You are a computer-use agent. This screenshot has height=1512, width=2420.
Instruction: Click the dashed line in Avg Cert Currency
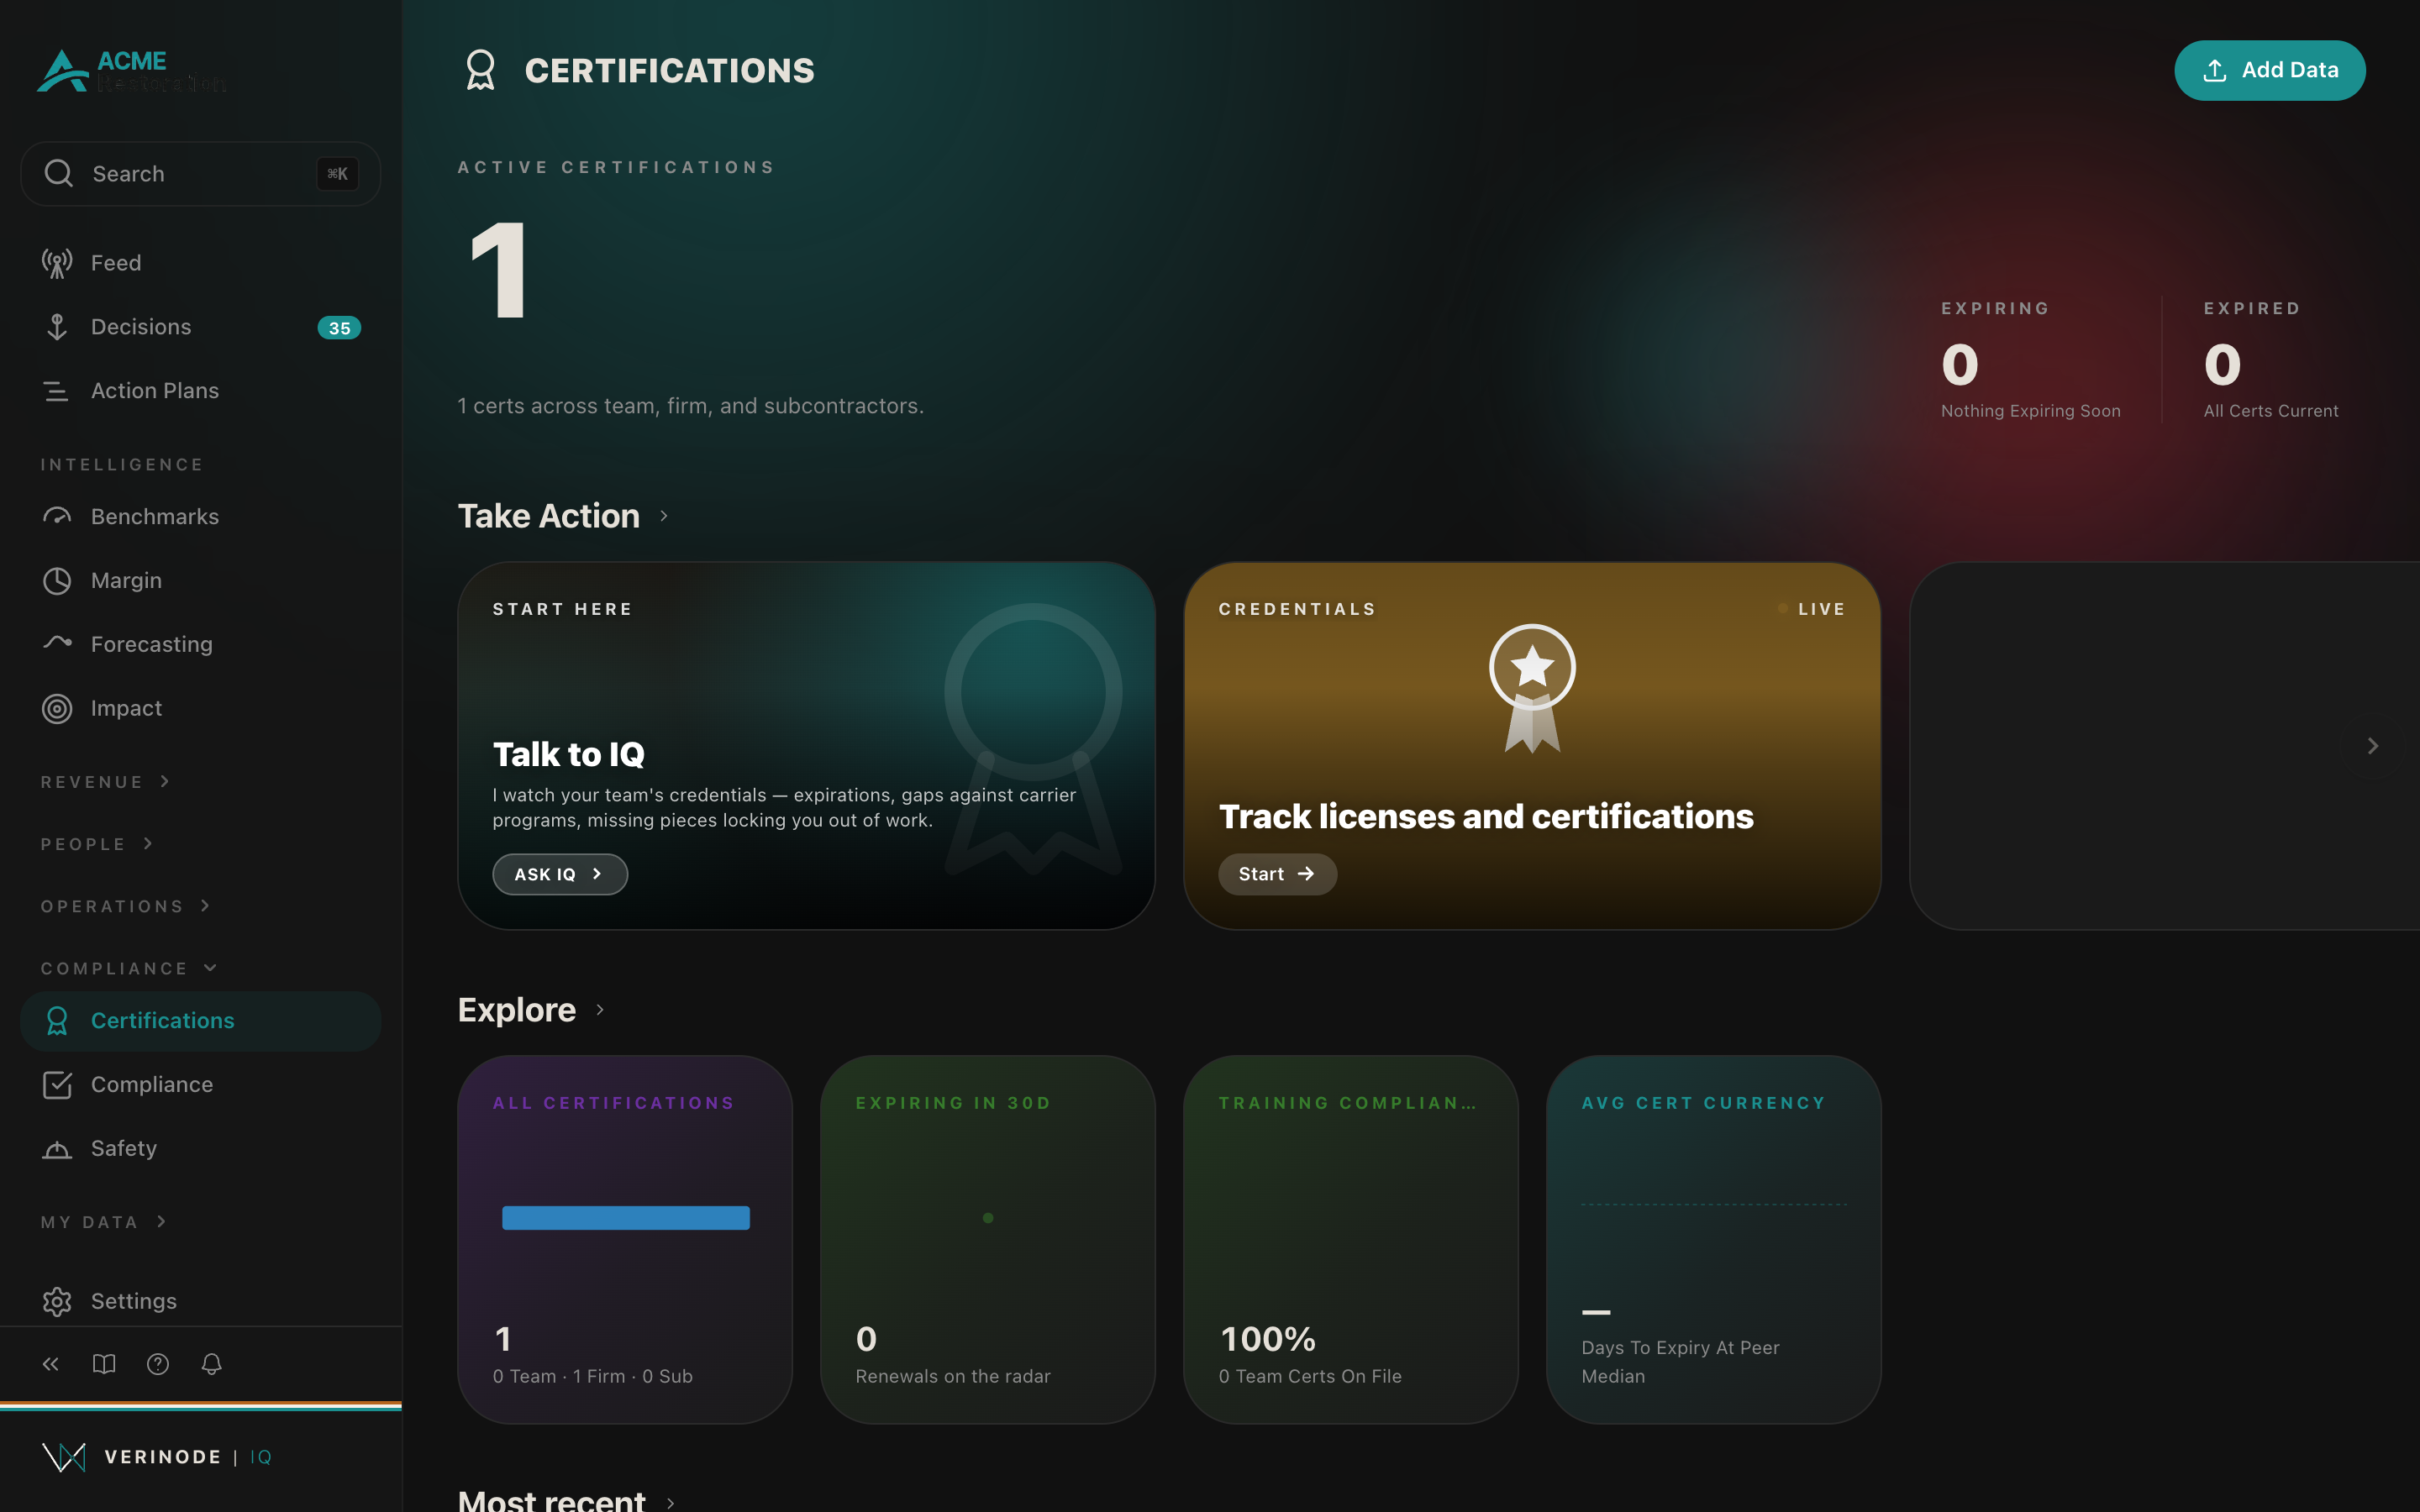point(1714,1204)
